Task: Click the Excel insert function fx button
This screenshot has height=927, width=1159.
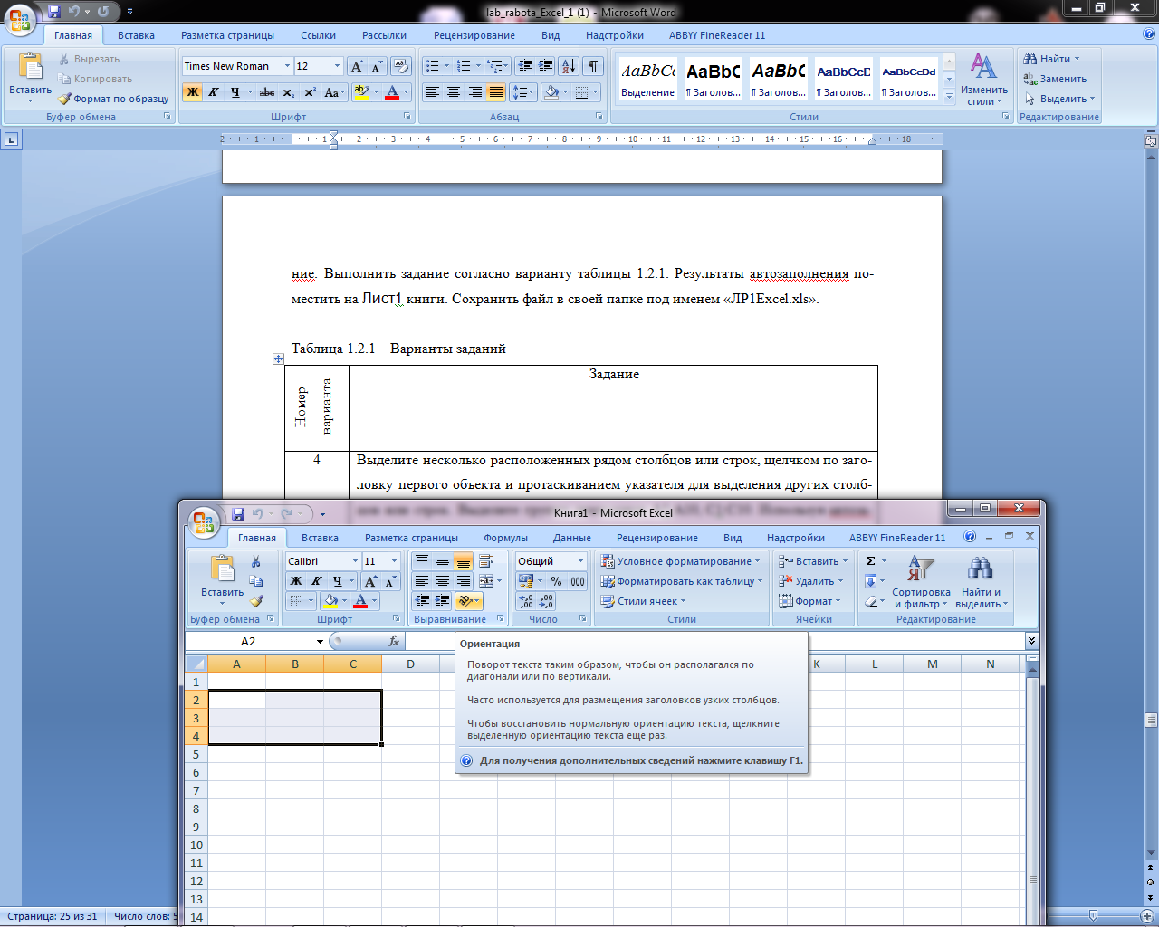Action: tap(394, 641)
